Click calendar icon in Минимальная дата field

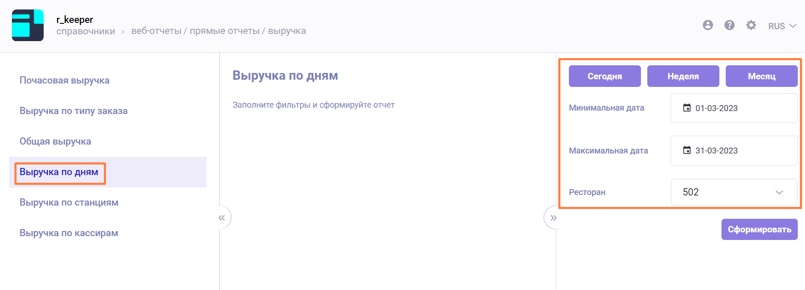687,108
